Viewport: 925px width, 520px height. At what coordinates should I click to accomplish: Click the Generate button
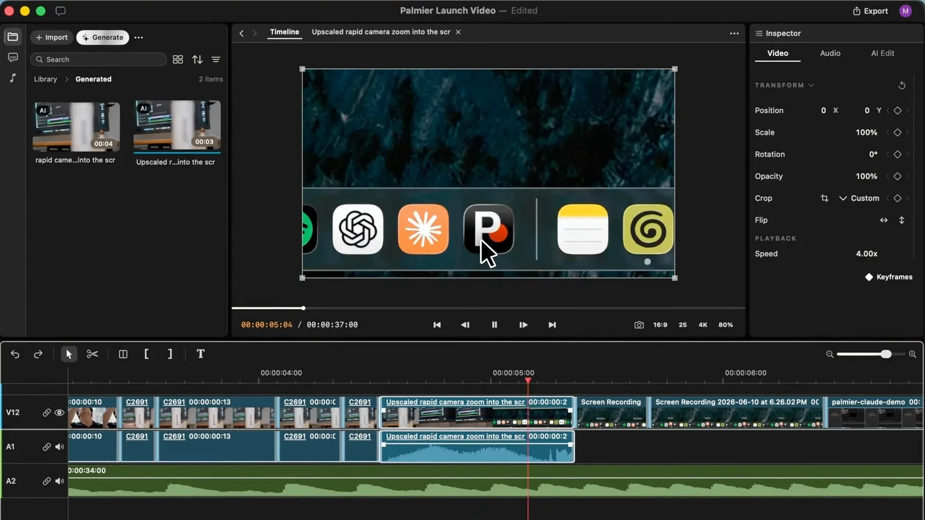tap(103, 37)
